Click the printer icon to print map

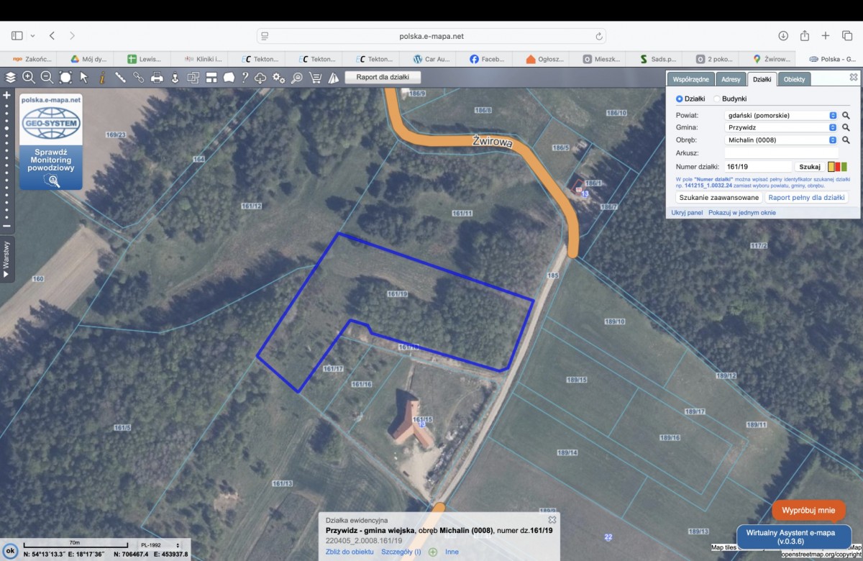[156, 78]
